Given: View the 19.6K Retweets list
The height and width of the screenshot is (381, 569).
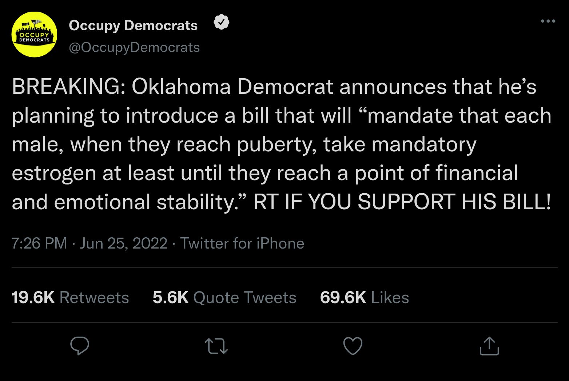Looking at the screenshot, I should coord(70,297).
